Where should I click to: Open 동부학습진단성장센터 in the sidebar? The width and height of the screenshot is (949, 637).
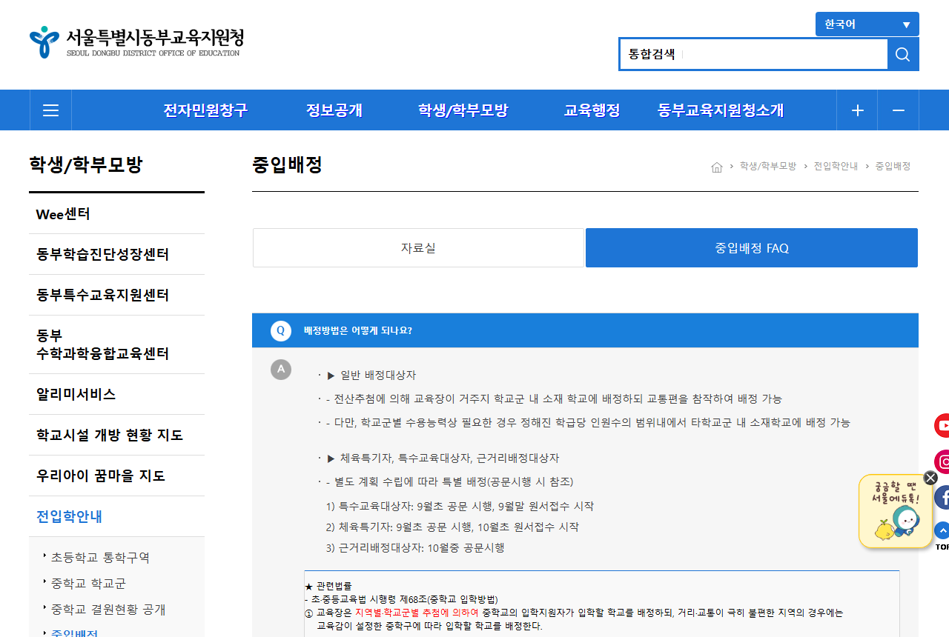[x=116, y=255]
